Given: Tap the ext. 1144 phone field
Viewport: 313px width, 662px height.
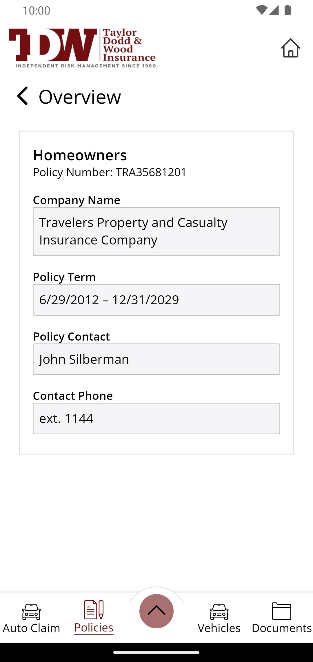Looking at the screenshot, I should point(156,418).
